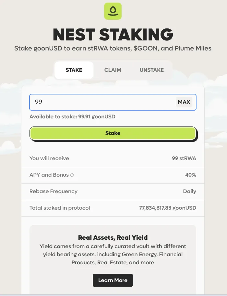Click the APY and Bonus label

(x=49, y=175)
